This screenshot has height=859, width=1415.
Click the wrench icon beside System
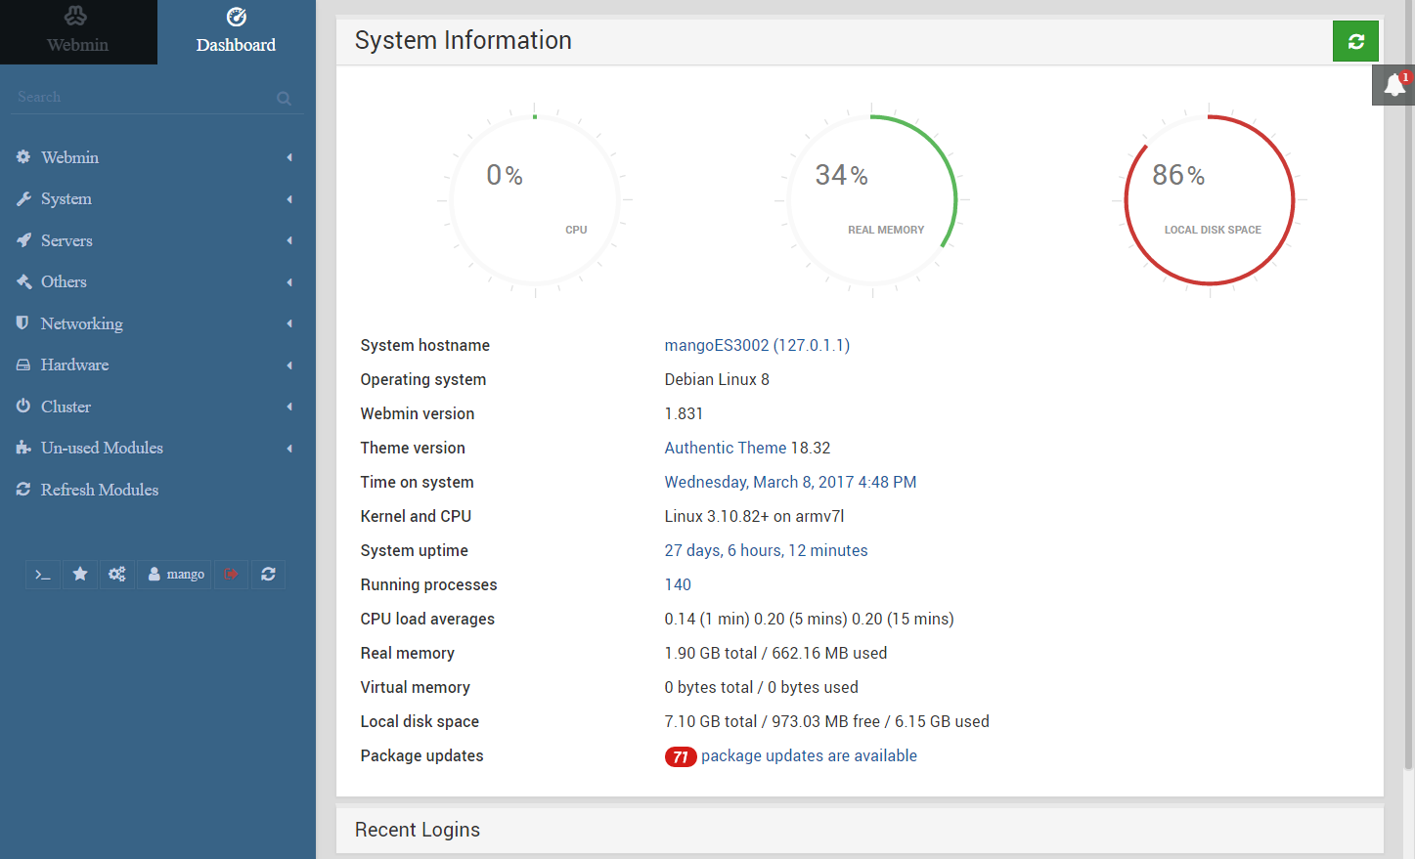pyautogui.click(x=23, y=198)
